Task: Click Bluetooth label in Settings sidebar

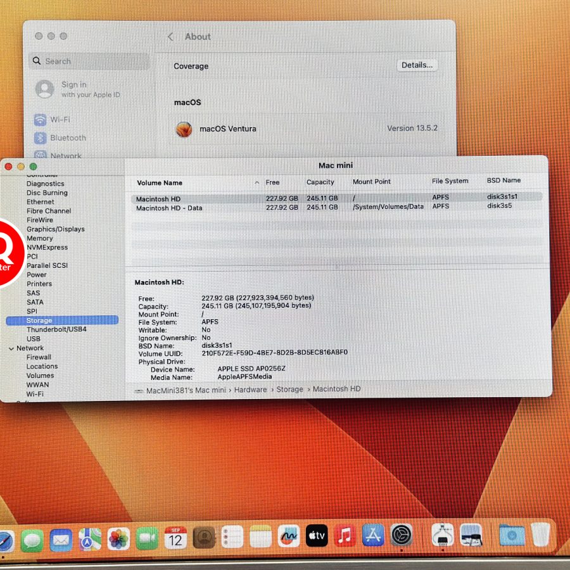Action: tap(68, 138)
